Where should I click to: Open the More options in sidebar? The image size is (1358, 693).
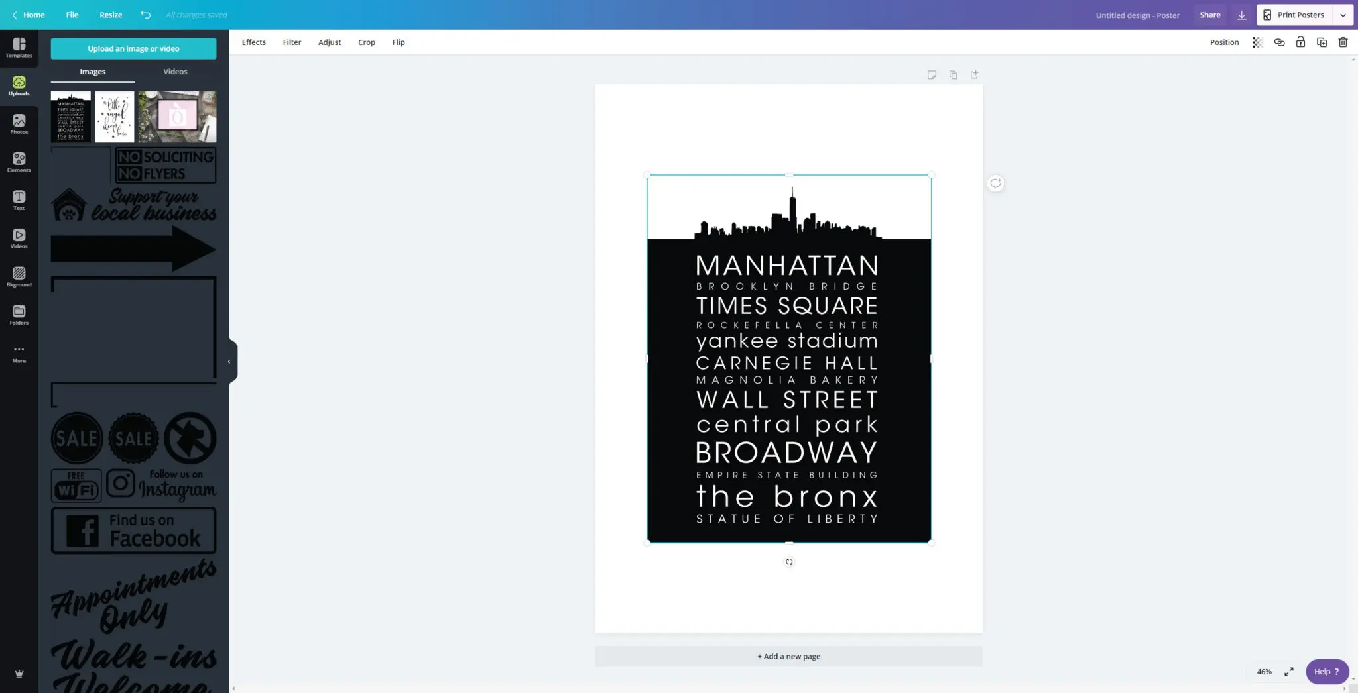point(19,354)
